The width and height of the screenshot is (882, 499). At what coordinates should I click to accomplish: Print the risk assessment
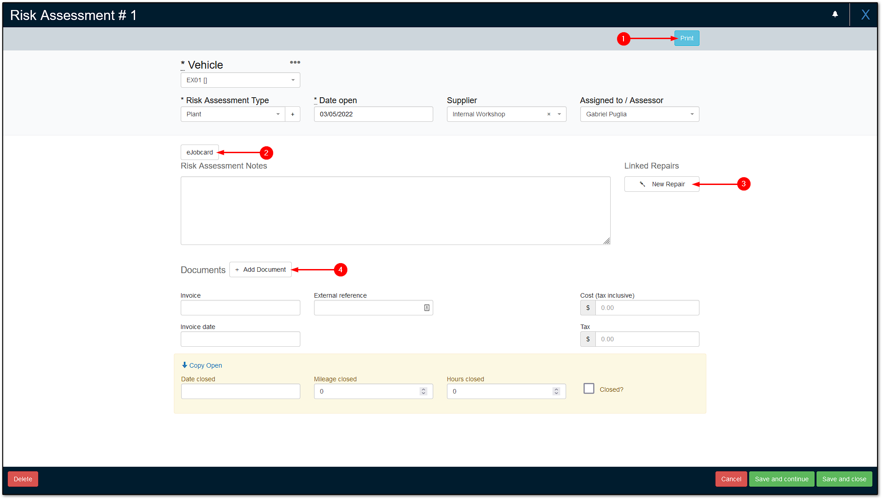[x=687, y=38]
